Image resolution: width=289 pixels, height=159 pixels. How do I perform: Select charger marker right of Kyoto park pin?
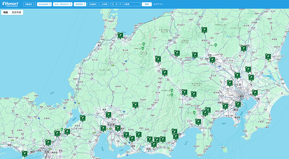(x=67, y=131)
